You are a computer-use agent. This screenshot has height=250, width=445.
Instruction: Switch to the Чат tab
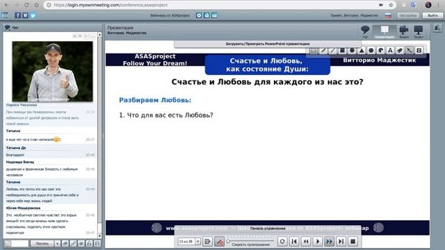tap(365, 31)
